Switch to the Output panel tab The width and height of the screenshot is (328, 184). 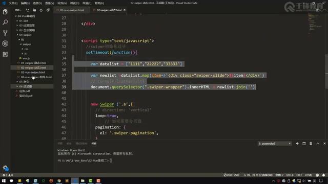click(69, 144)
